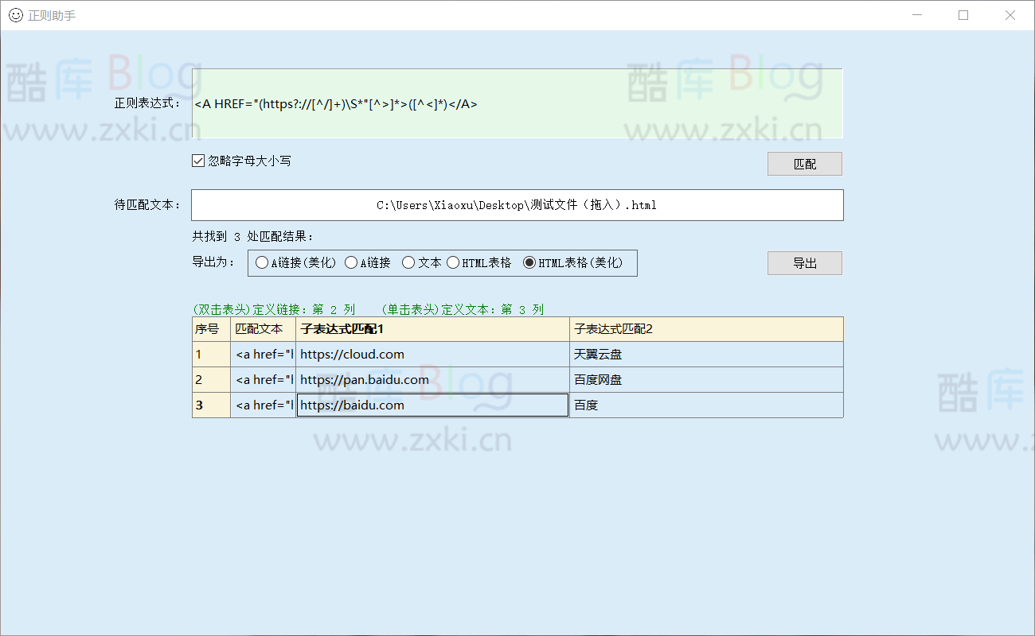
Task: Select the https://pan.baidu.com cell
Action: 432,380
